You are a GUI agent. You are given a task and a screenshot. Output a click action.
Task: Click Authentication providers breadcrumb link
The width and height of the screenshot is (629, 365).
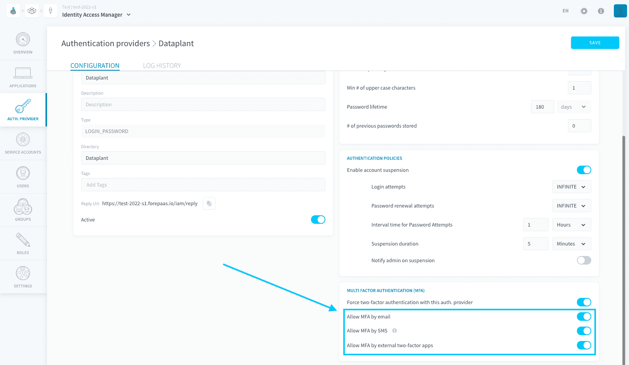coord(105,43)
